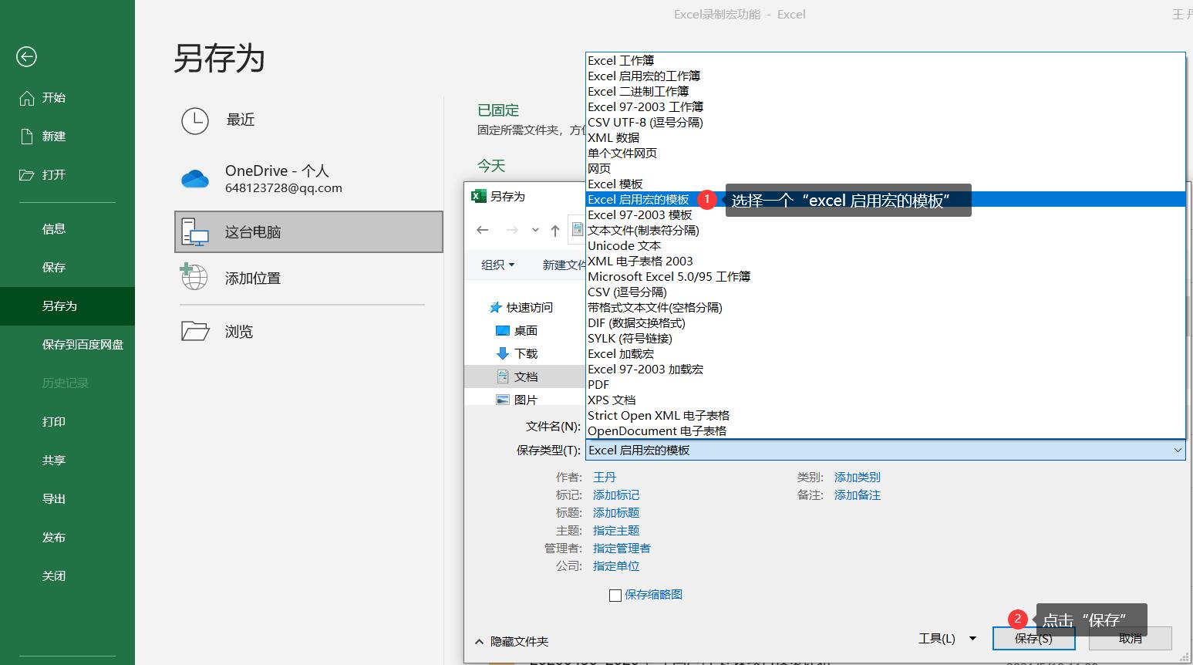This screenshot has height=665, width=1193.
Task: Open recent locations chevron in dialog
Action: [535, 230]
